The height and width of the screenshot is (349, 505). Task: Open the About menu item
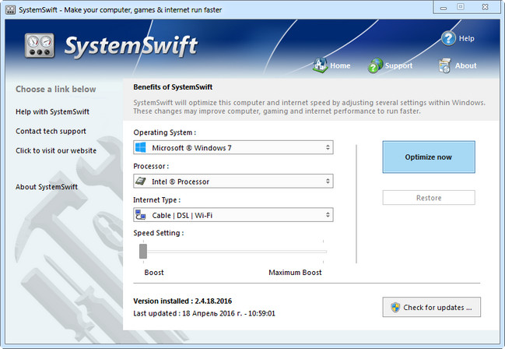pyautogui.click(x=458, y=65)
